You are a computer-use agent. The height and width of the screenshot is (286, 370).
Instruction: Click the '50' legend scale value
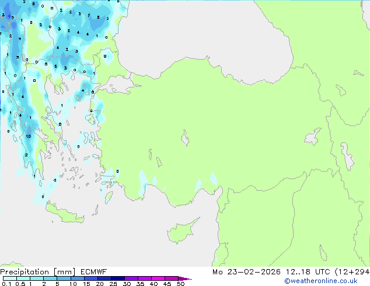181,284
